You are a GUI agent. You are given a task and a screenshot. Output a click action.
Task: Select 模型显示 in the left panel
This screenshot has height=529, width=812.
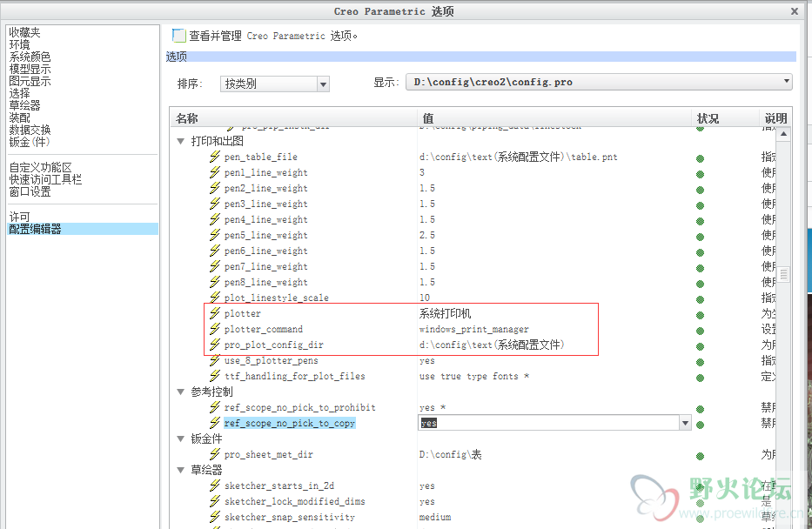pyautogui.click(x=30, y=69)
